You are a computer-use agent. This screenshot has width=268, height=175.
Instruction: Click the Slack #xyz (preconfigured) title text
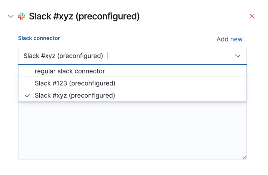84,16
